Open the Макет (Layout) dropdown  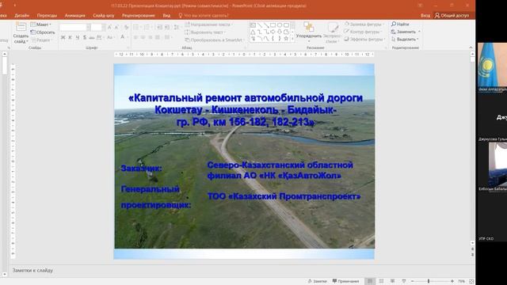pyautogui.click(x=40, y=25)
